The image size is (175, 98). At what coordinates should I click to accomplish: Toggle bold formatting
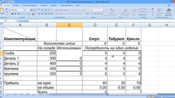click(13, 14)
